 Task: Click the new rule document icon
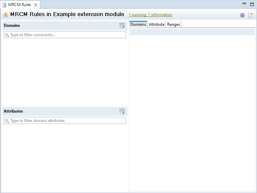pyautogui.click(x=250, y=15)
